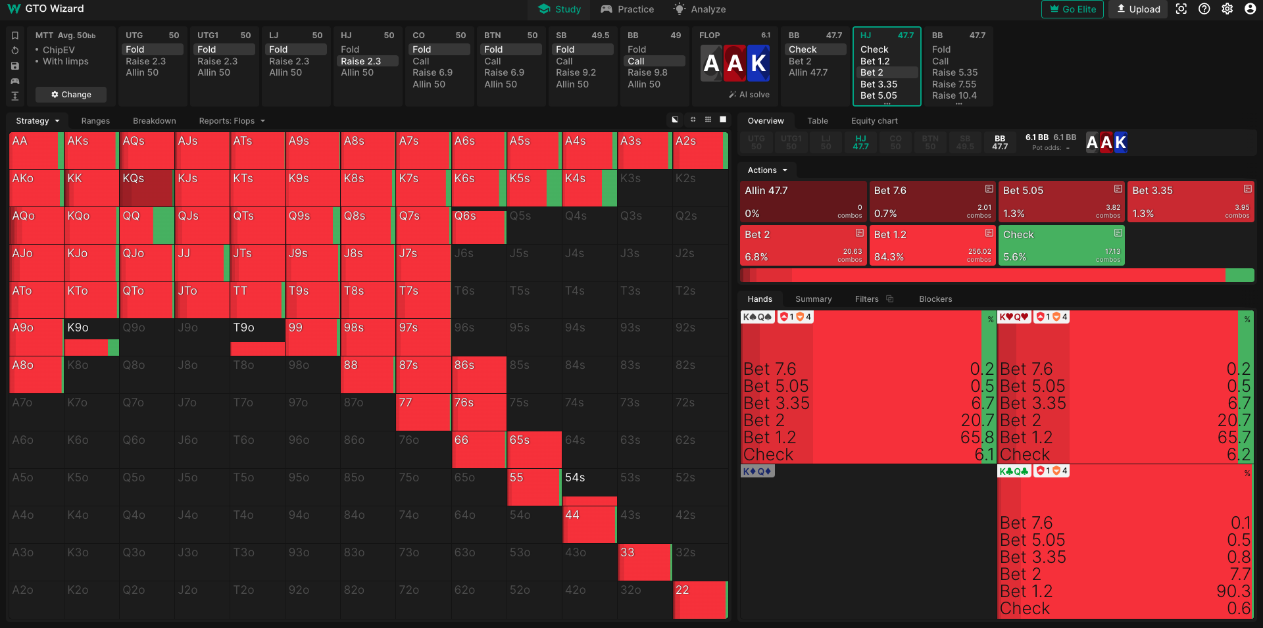
Task: Open the game controller practice icon
Action: pos(15,81)
